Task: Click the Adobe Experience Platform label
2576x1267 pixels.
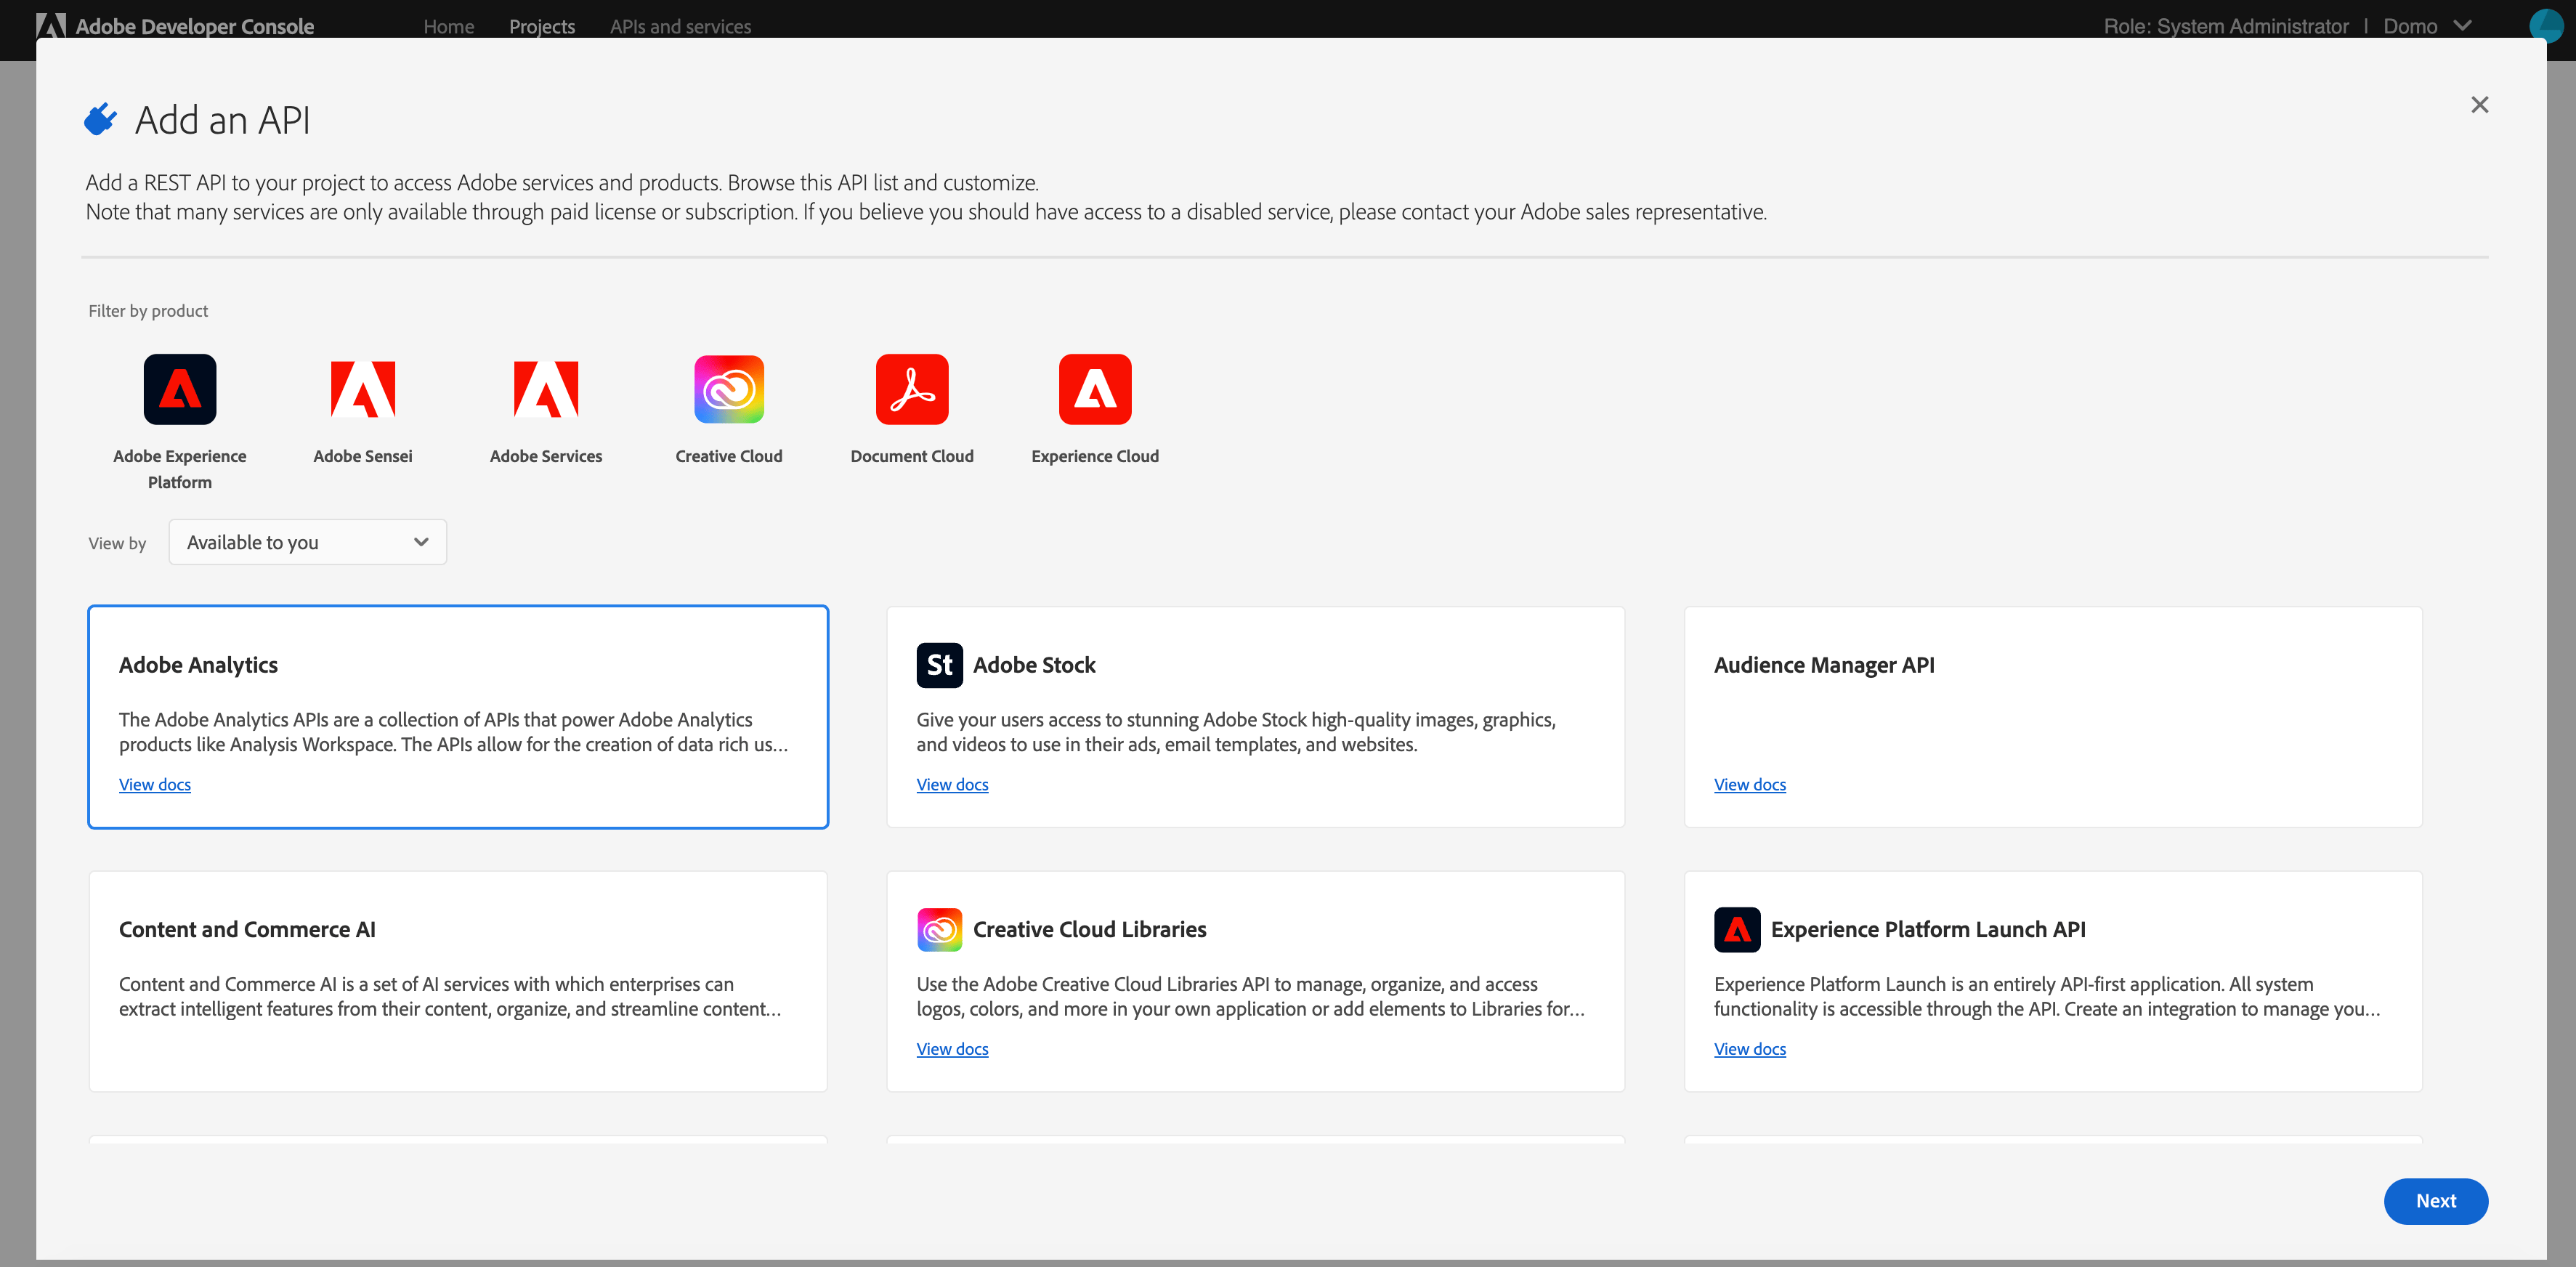Action: (x=180, y=469)
